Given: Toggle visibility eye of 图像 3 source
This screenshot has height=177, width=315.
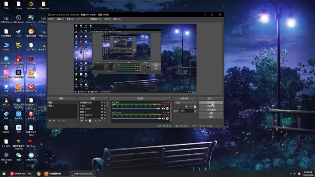Looking at the screenshot, I should 102,112.
